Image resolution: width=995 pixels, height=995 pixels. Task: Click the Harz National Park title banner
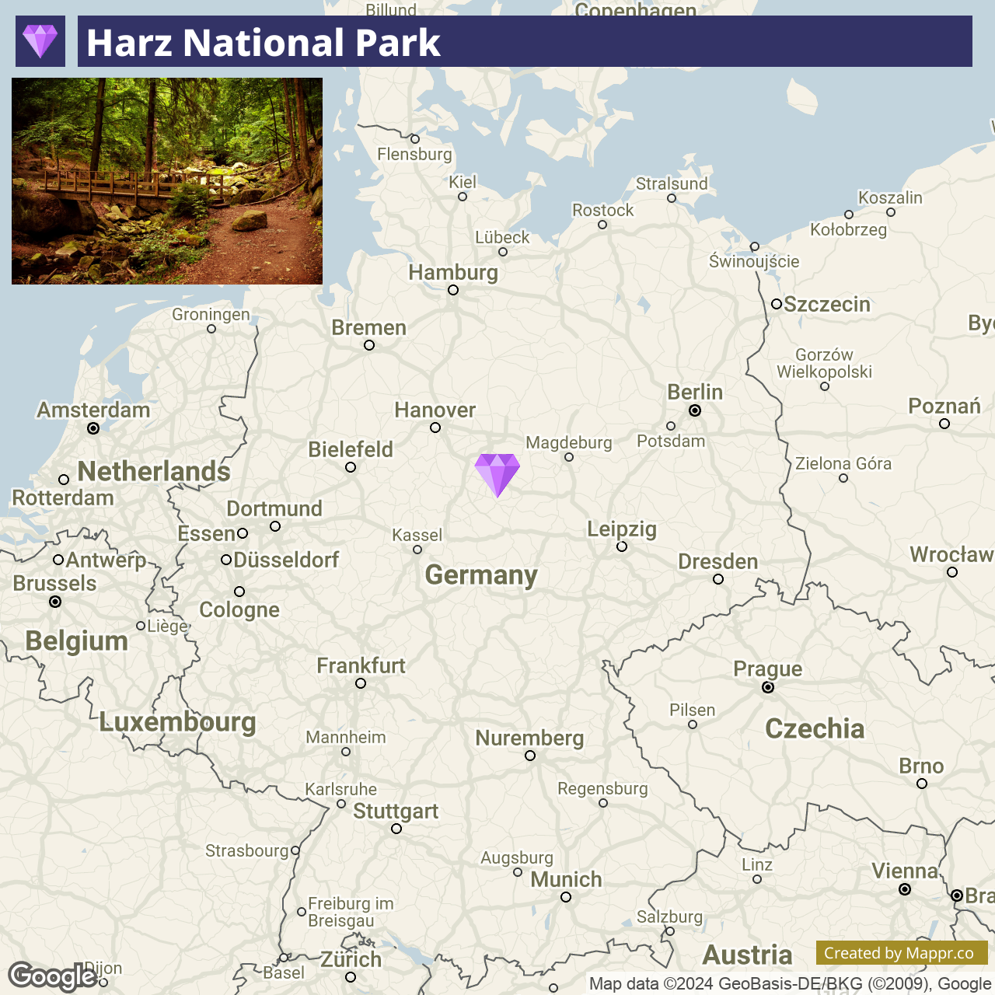tap(525, 41)
